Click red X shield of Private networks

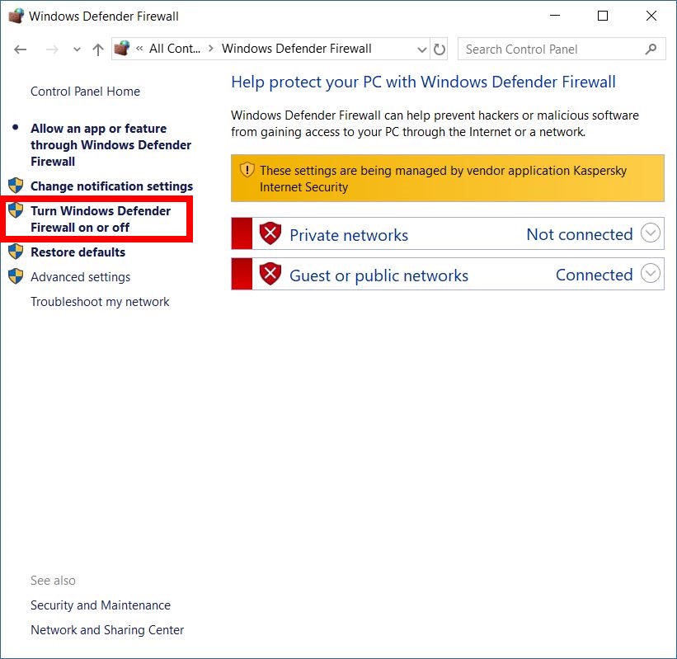[x=270, y=233]
